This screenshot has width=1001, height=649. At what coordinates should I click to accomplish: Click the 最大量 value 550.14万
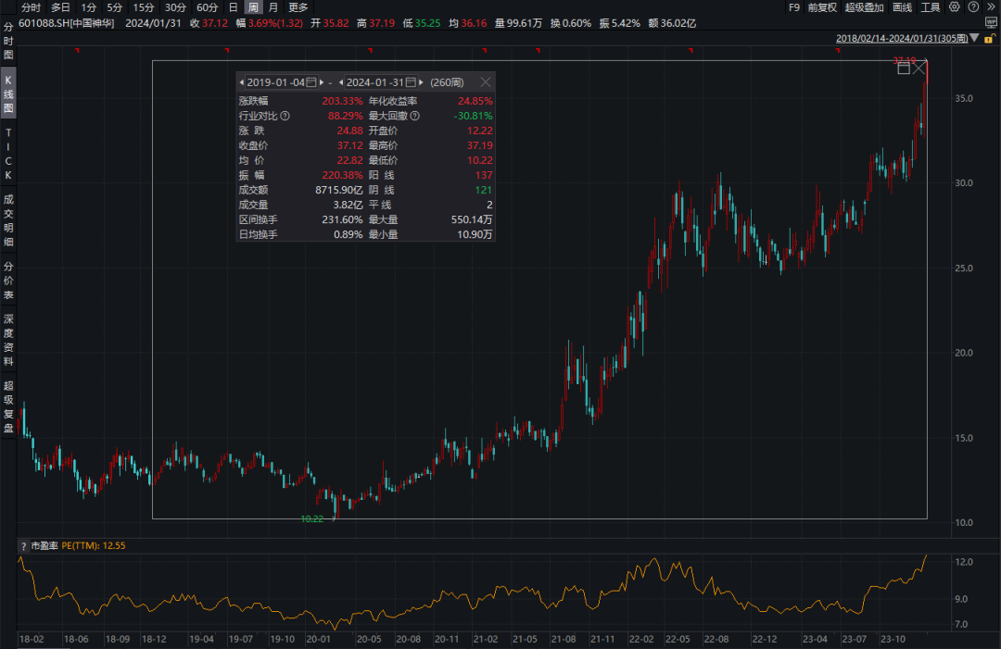pos(472,219)
